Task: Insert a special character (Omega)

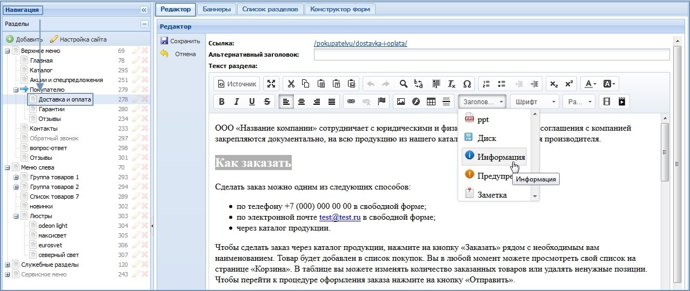Action: pos(467,84)
